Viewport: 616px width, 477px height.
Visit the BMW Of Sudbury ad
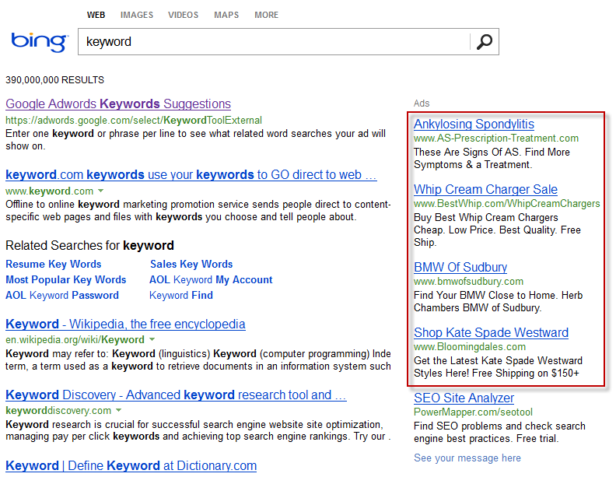click(x=460, y=267)
